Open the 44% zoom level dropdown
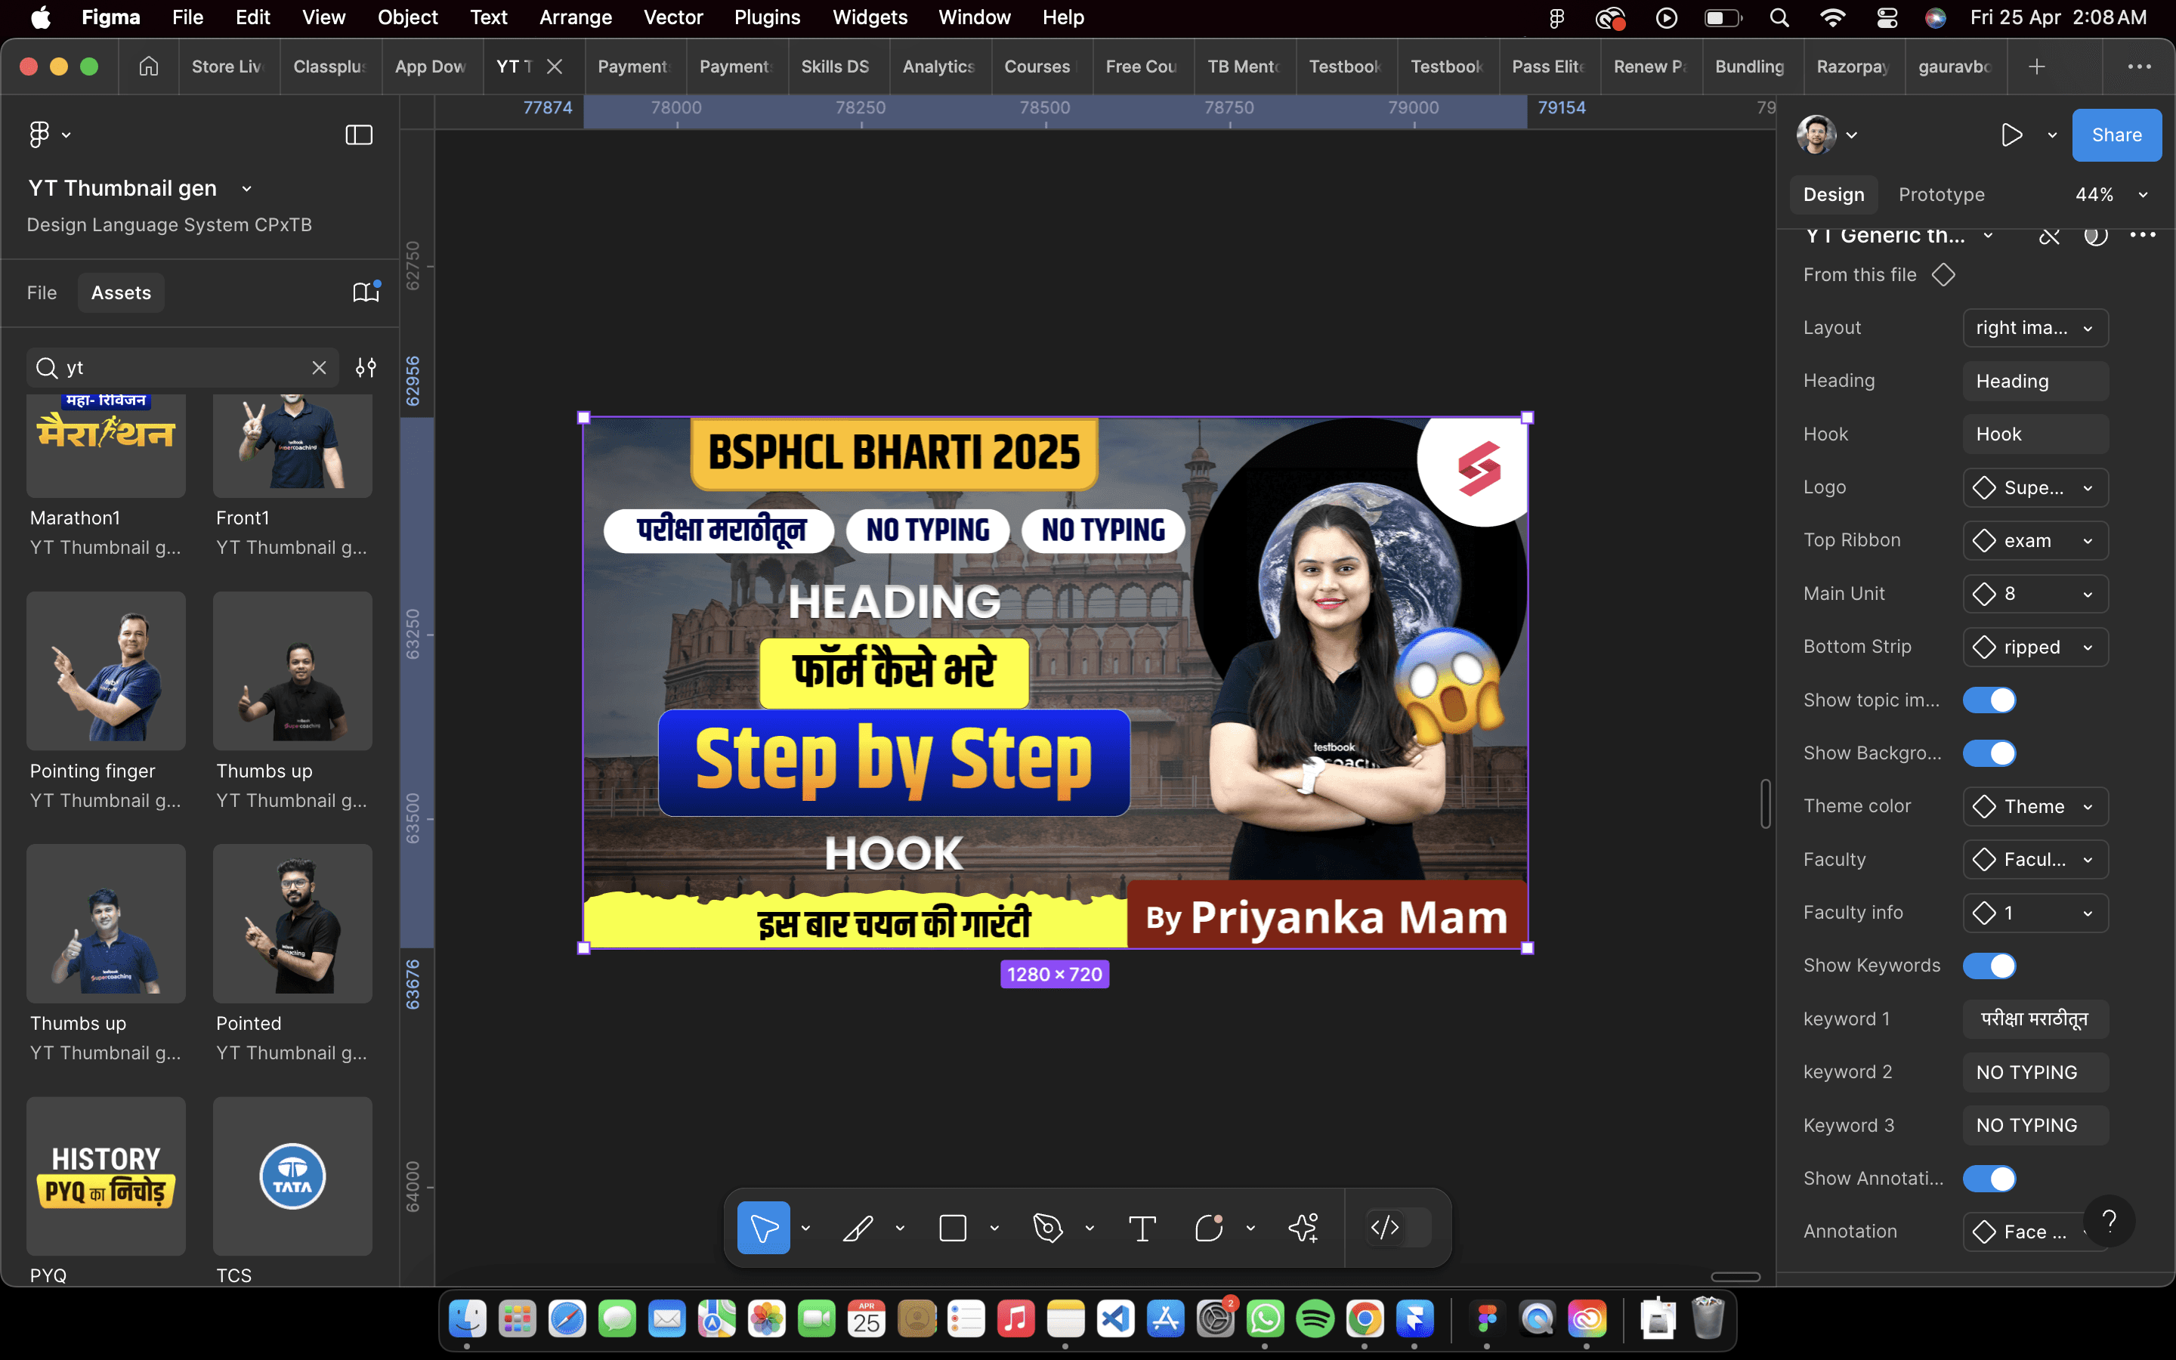 pyautogui.click(x=2110, y=195)
